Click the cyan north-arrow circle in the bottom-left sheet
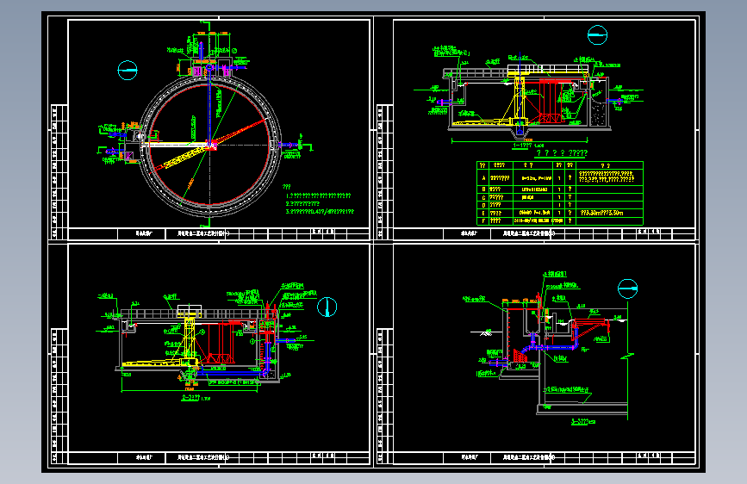The height and width of the screenshot is (484, 747). click(x=327, y=307)
